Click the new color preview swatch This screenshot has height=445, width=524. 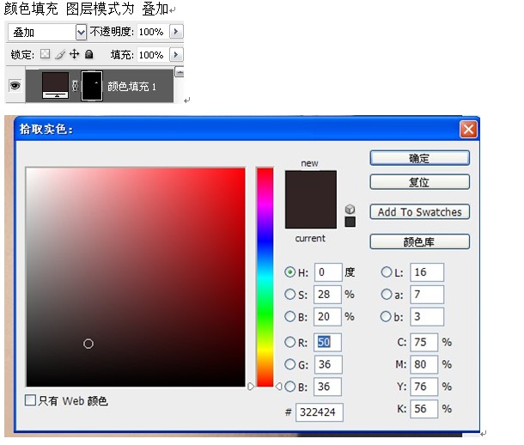click(x=311, y=185)
